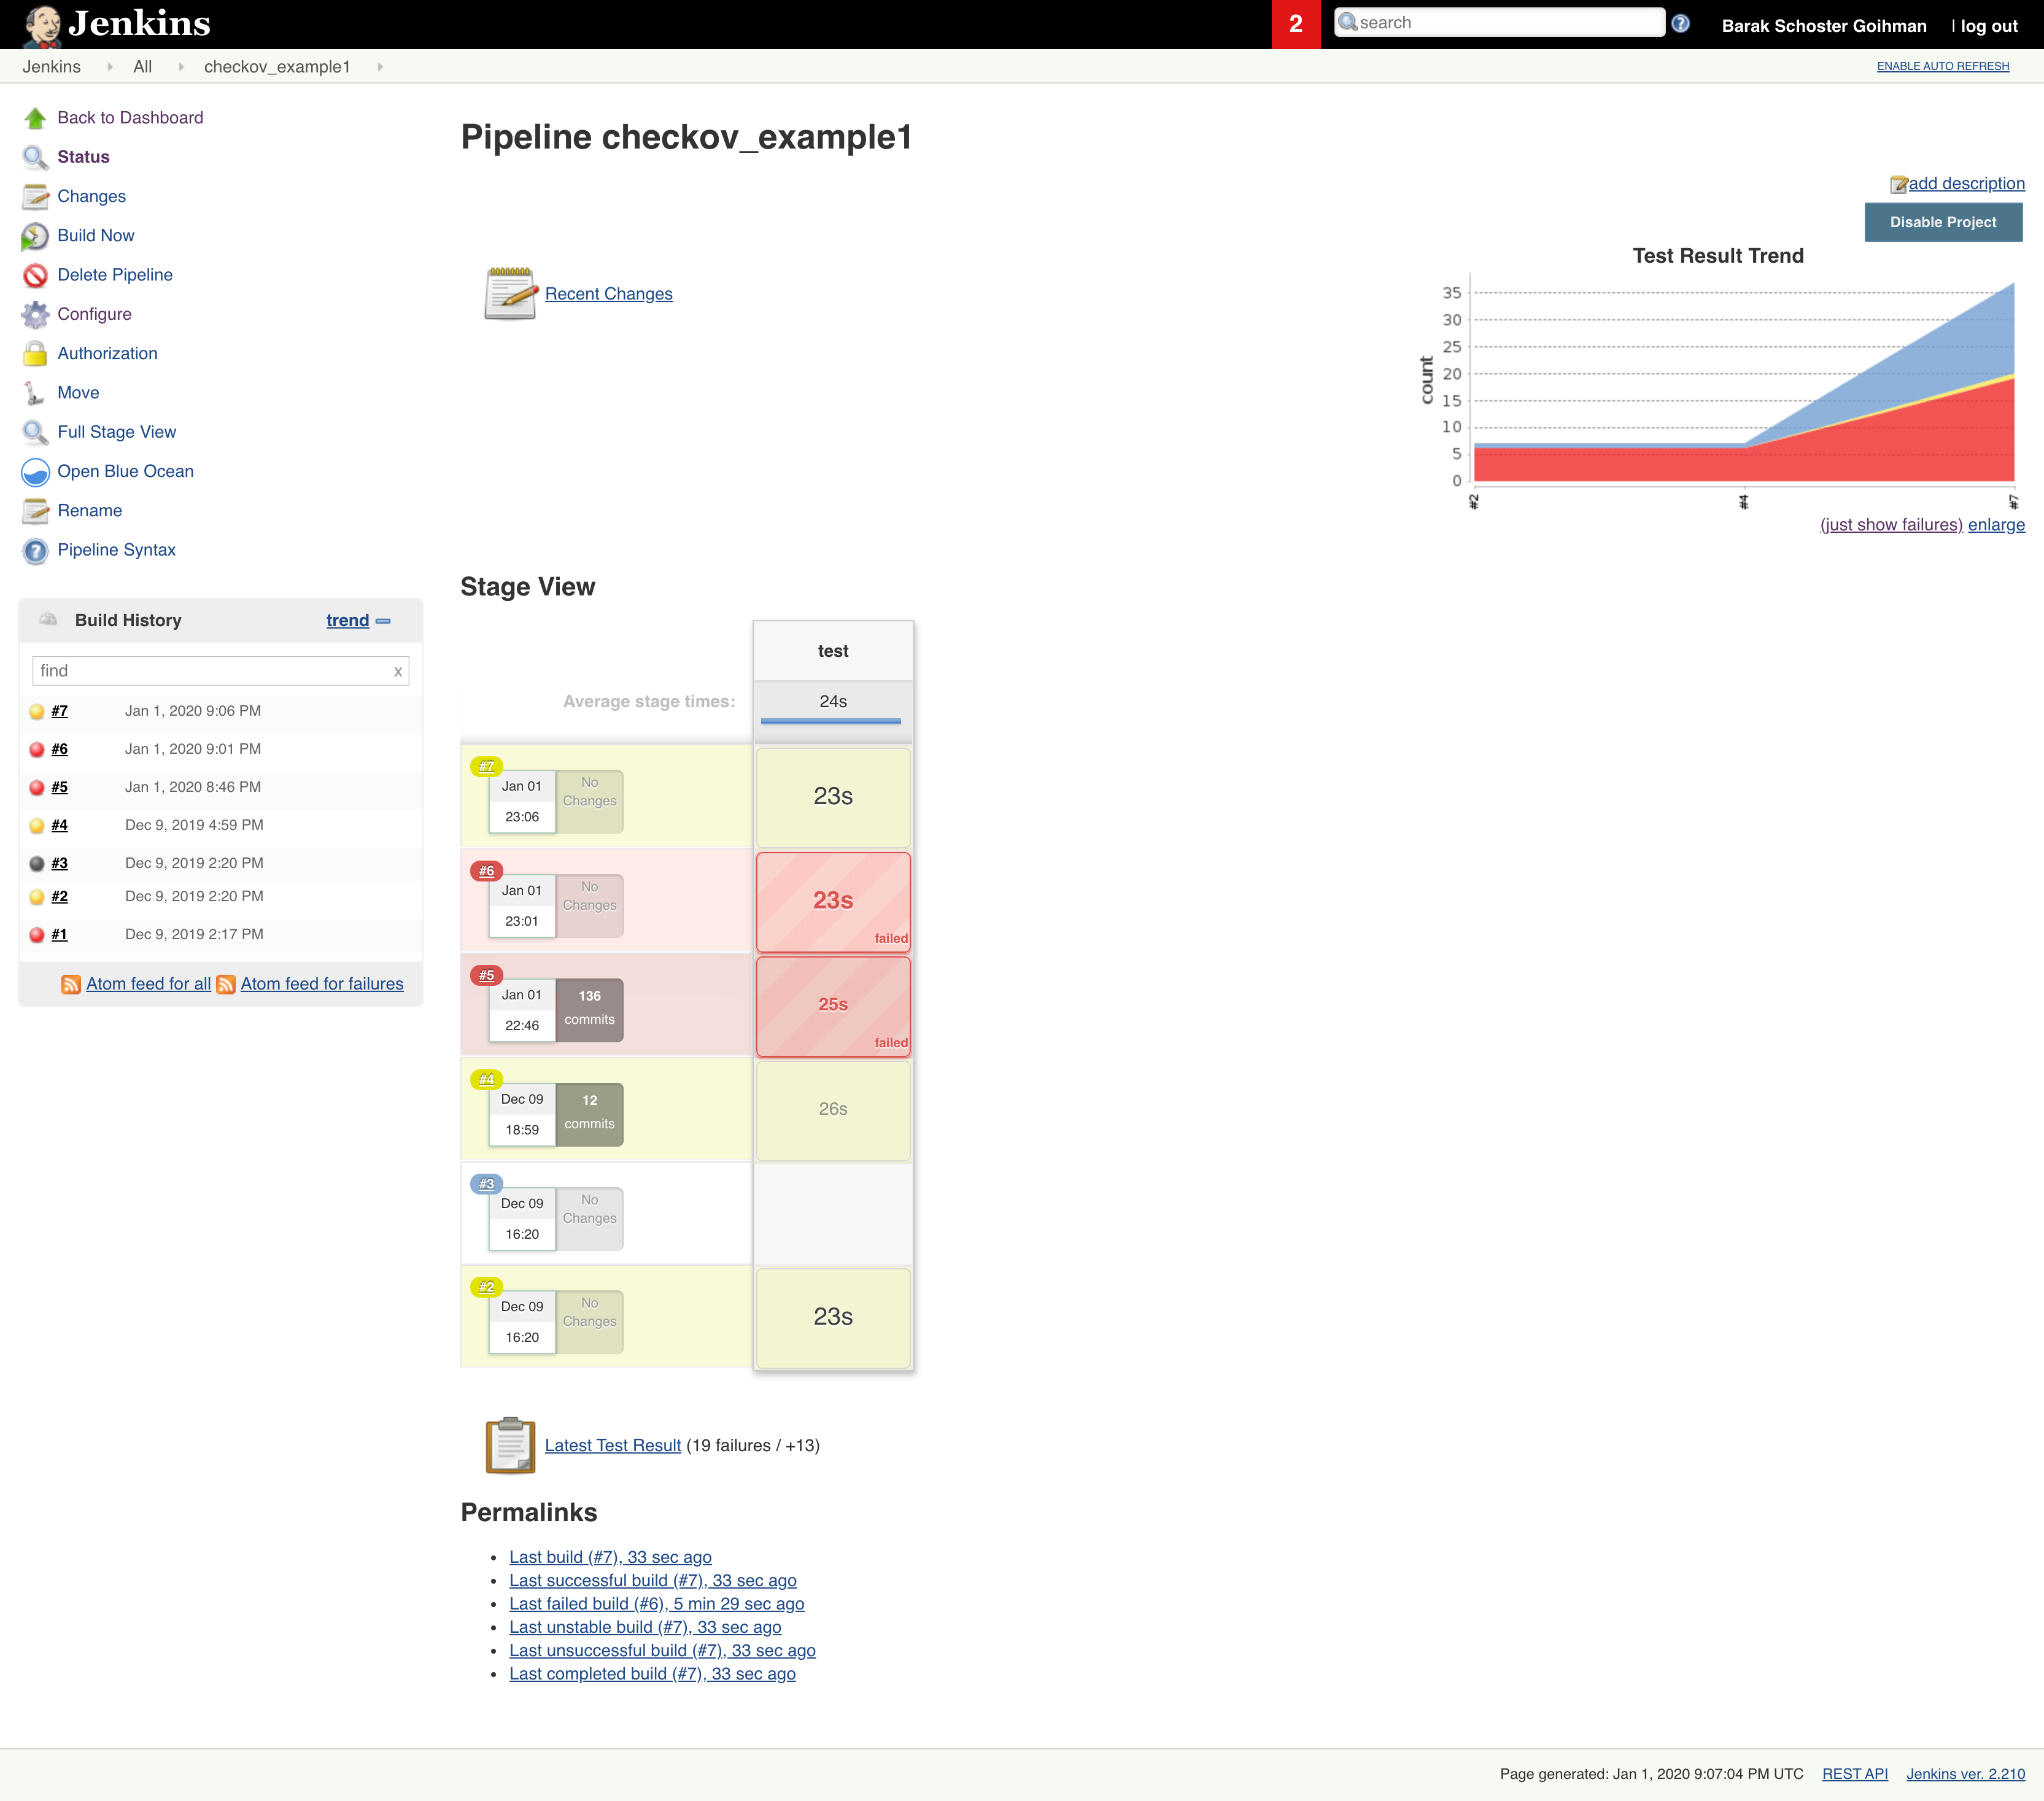The image size is (2044, 1801).
Task: Open Pipeline Syntax from sidebar
Action: coord(116,550)
